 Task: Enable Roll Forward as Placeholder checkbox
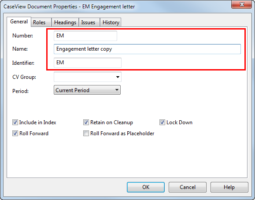click(86, 133)
